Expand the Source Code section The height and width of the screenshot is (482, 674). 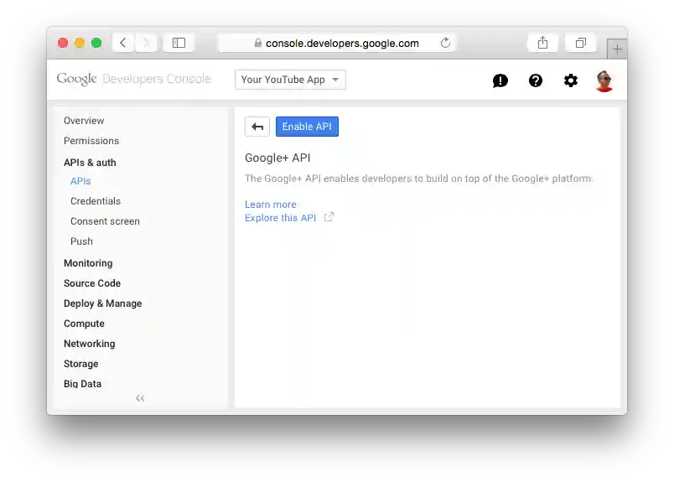pos(92,283)
